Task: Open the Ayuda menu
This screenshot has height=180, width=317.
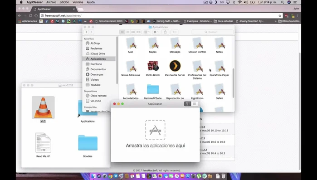Action: pos(91,2)
